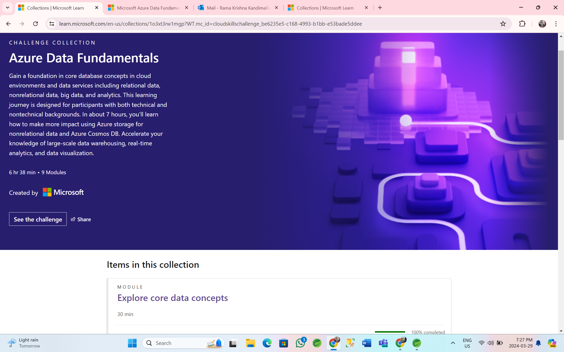Open the tab search dropdown
Screen dimensions: 564x352
[7, 8]
